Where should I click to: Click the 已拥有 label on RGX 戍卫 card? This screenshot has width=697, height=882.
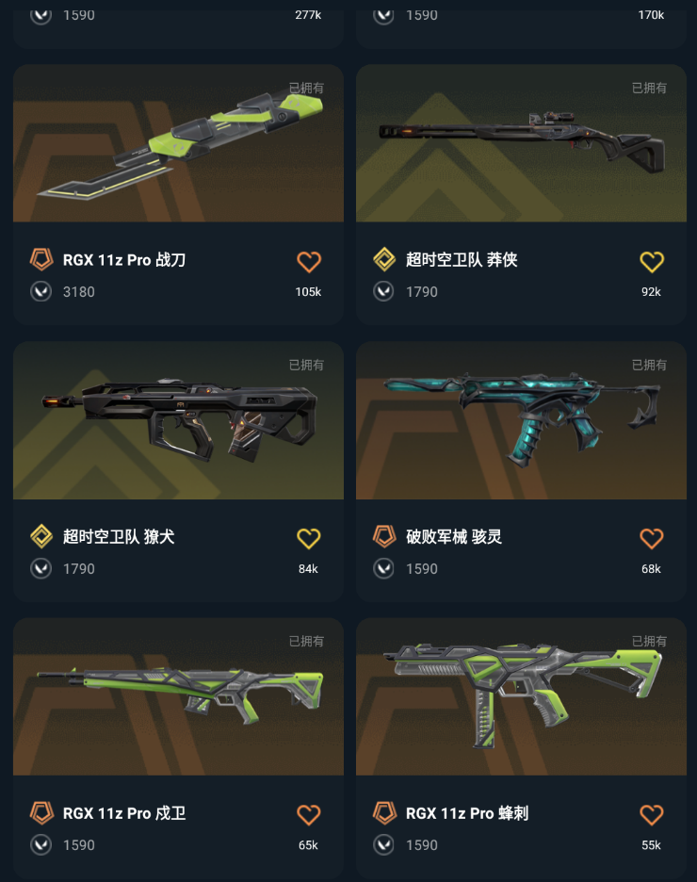coord(306,642)
